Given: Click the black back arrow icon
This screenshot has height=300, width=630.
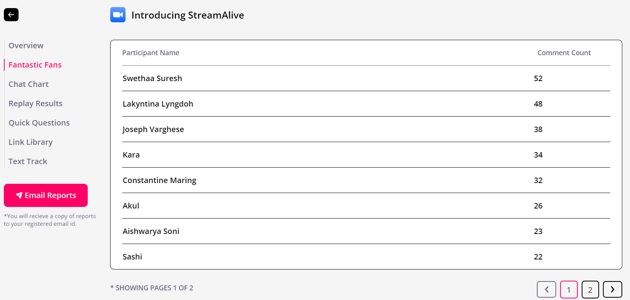Looking at the screenshot, I should 11,15.
